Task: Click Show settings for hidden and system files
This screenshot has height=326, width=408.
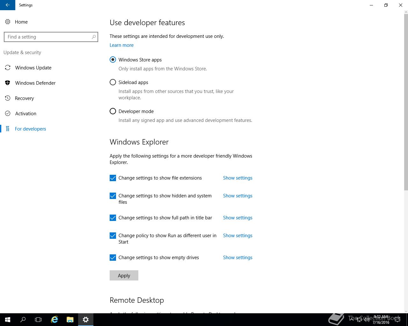Action: point(237,195)
